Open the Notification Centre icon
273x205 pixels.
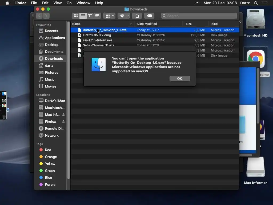coord(264,3)
